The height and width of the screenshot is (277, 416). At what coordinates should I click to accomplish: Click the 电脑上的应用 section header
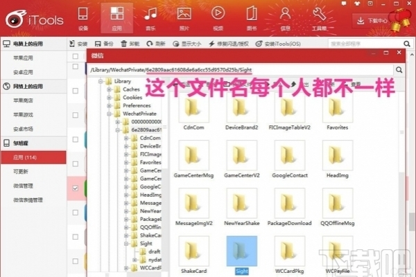pos(34,44)
